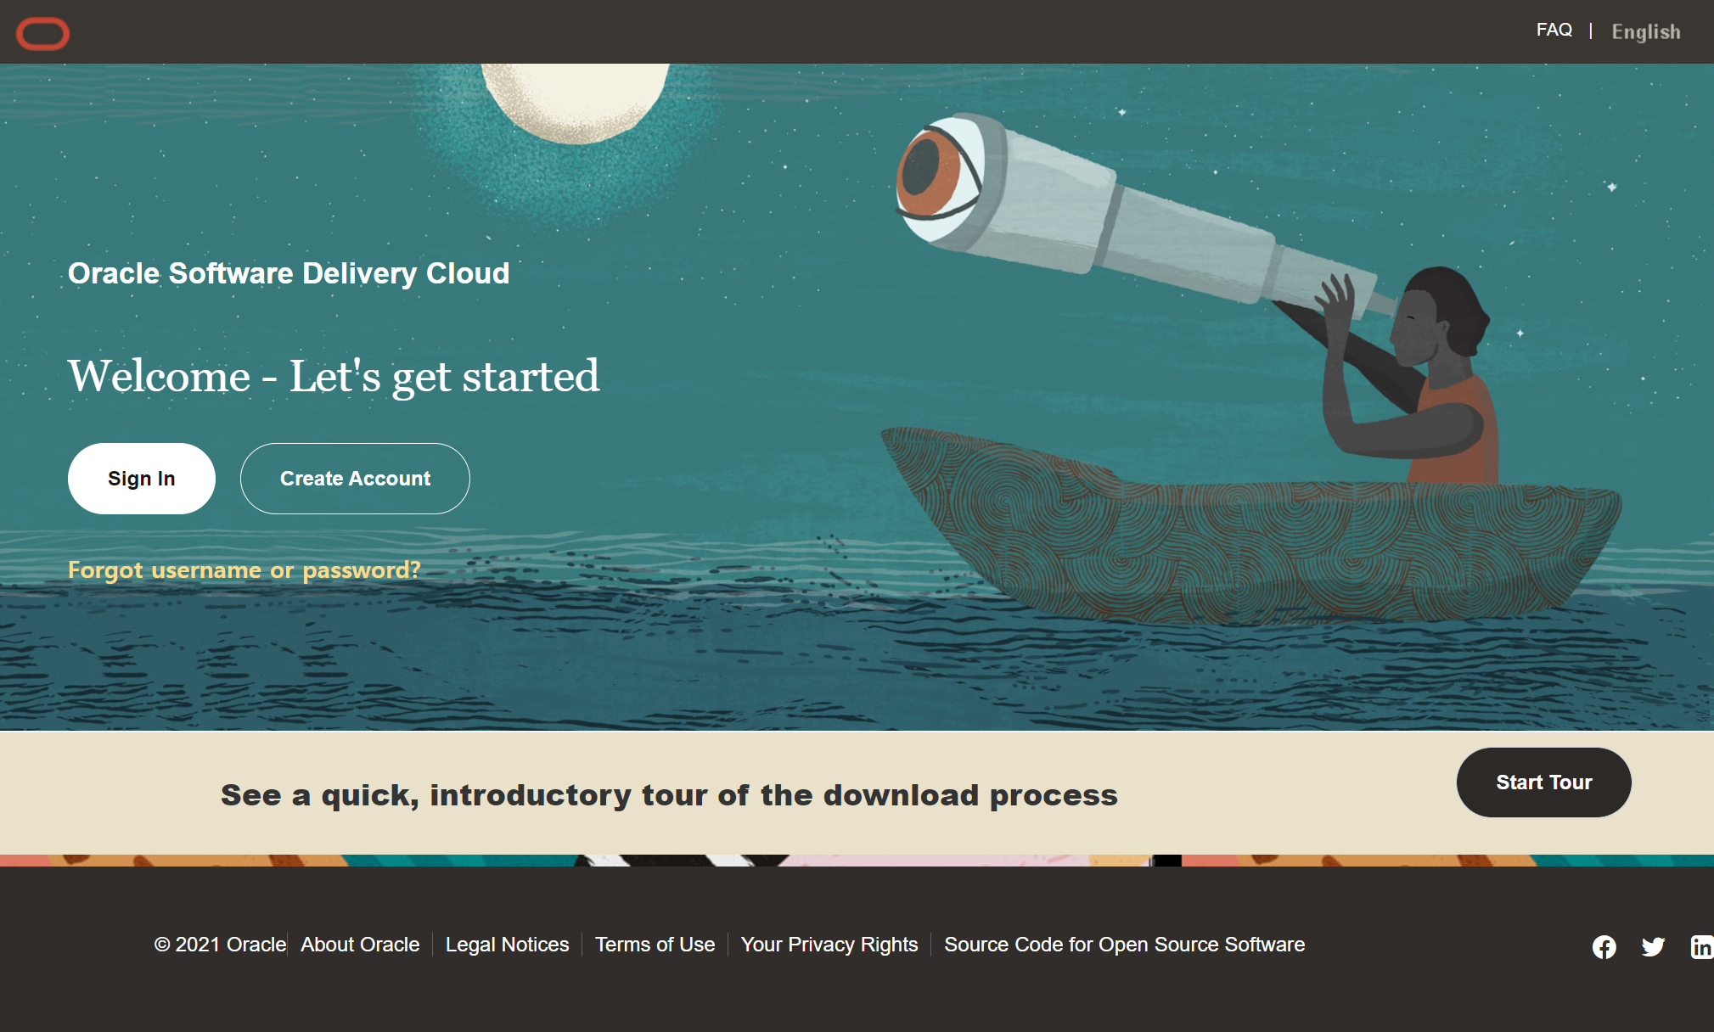This screenshot has width=1714, height=1032.
Task: Open the FAQ page
Action: pos(1554,31)
